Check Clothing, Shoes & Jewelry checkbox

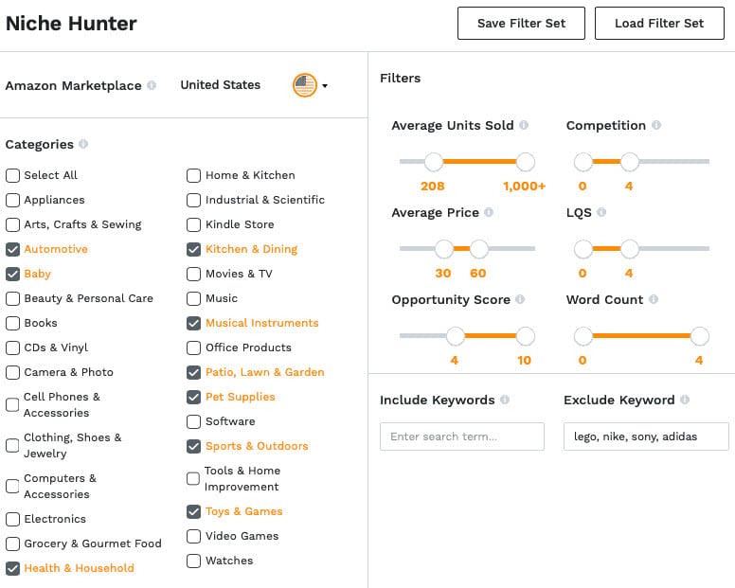12,445
